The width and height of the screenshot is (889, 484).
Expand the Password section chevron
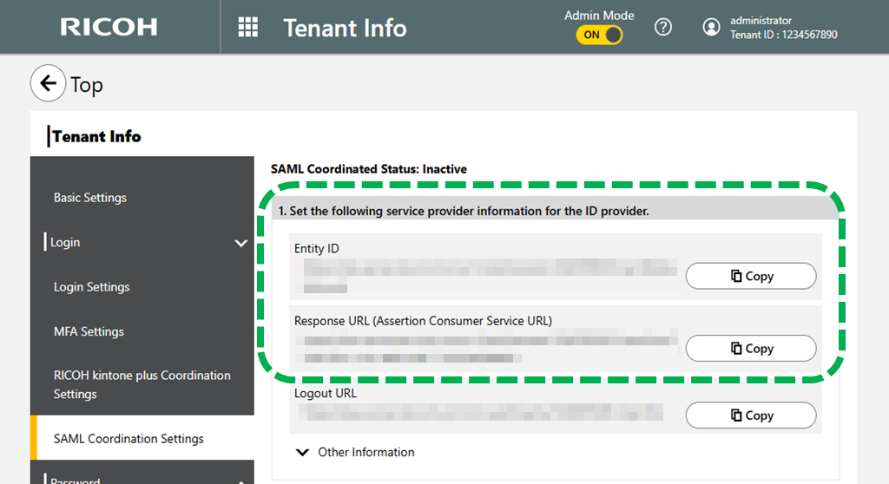(241, 480)
